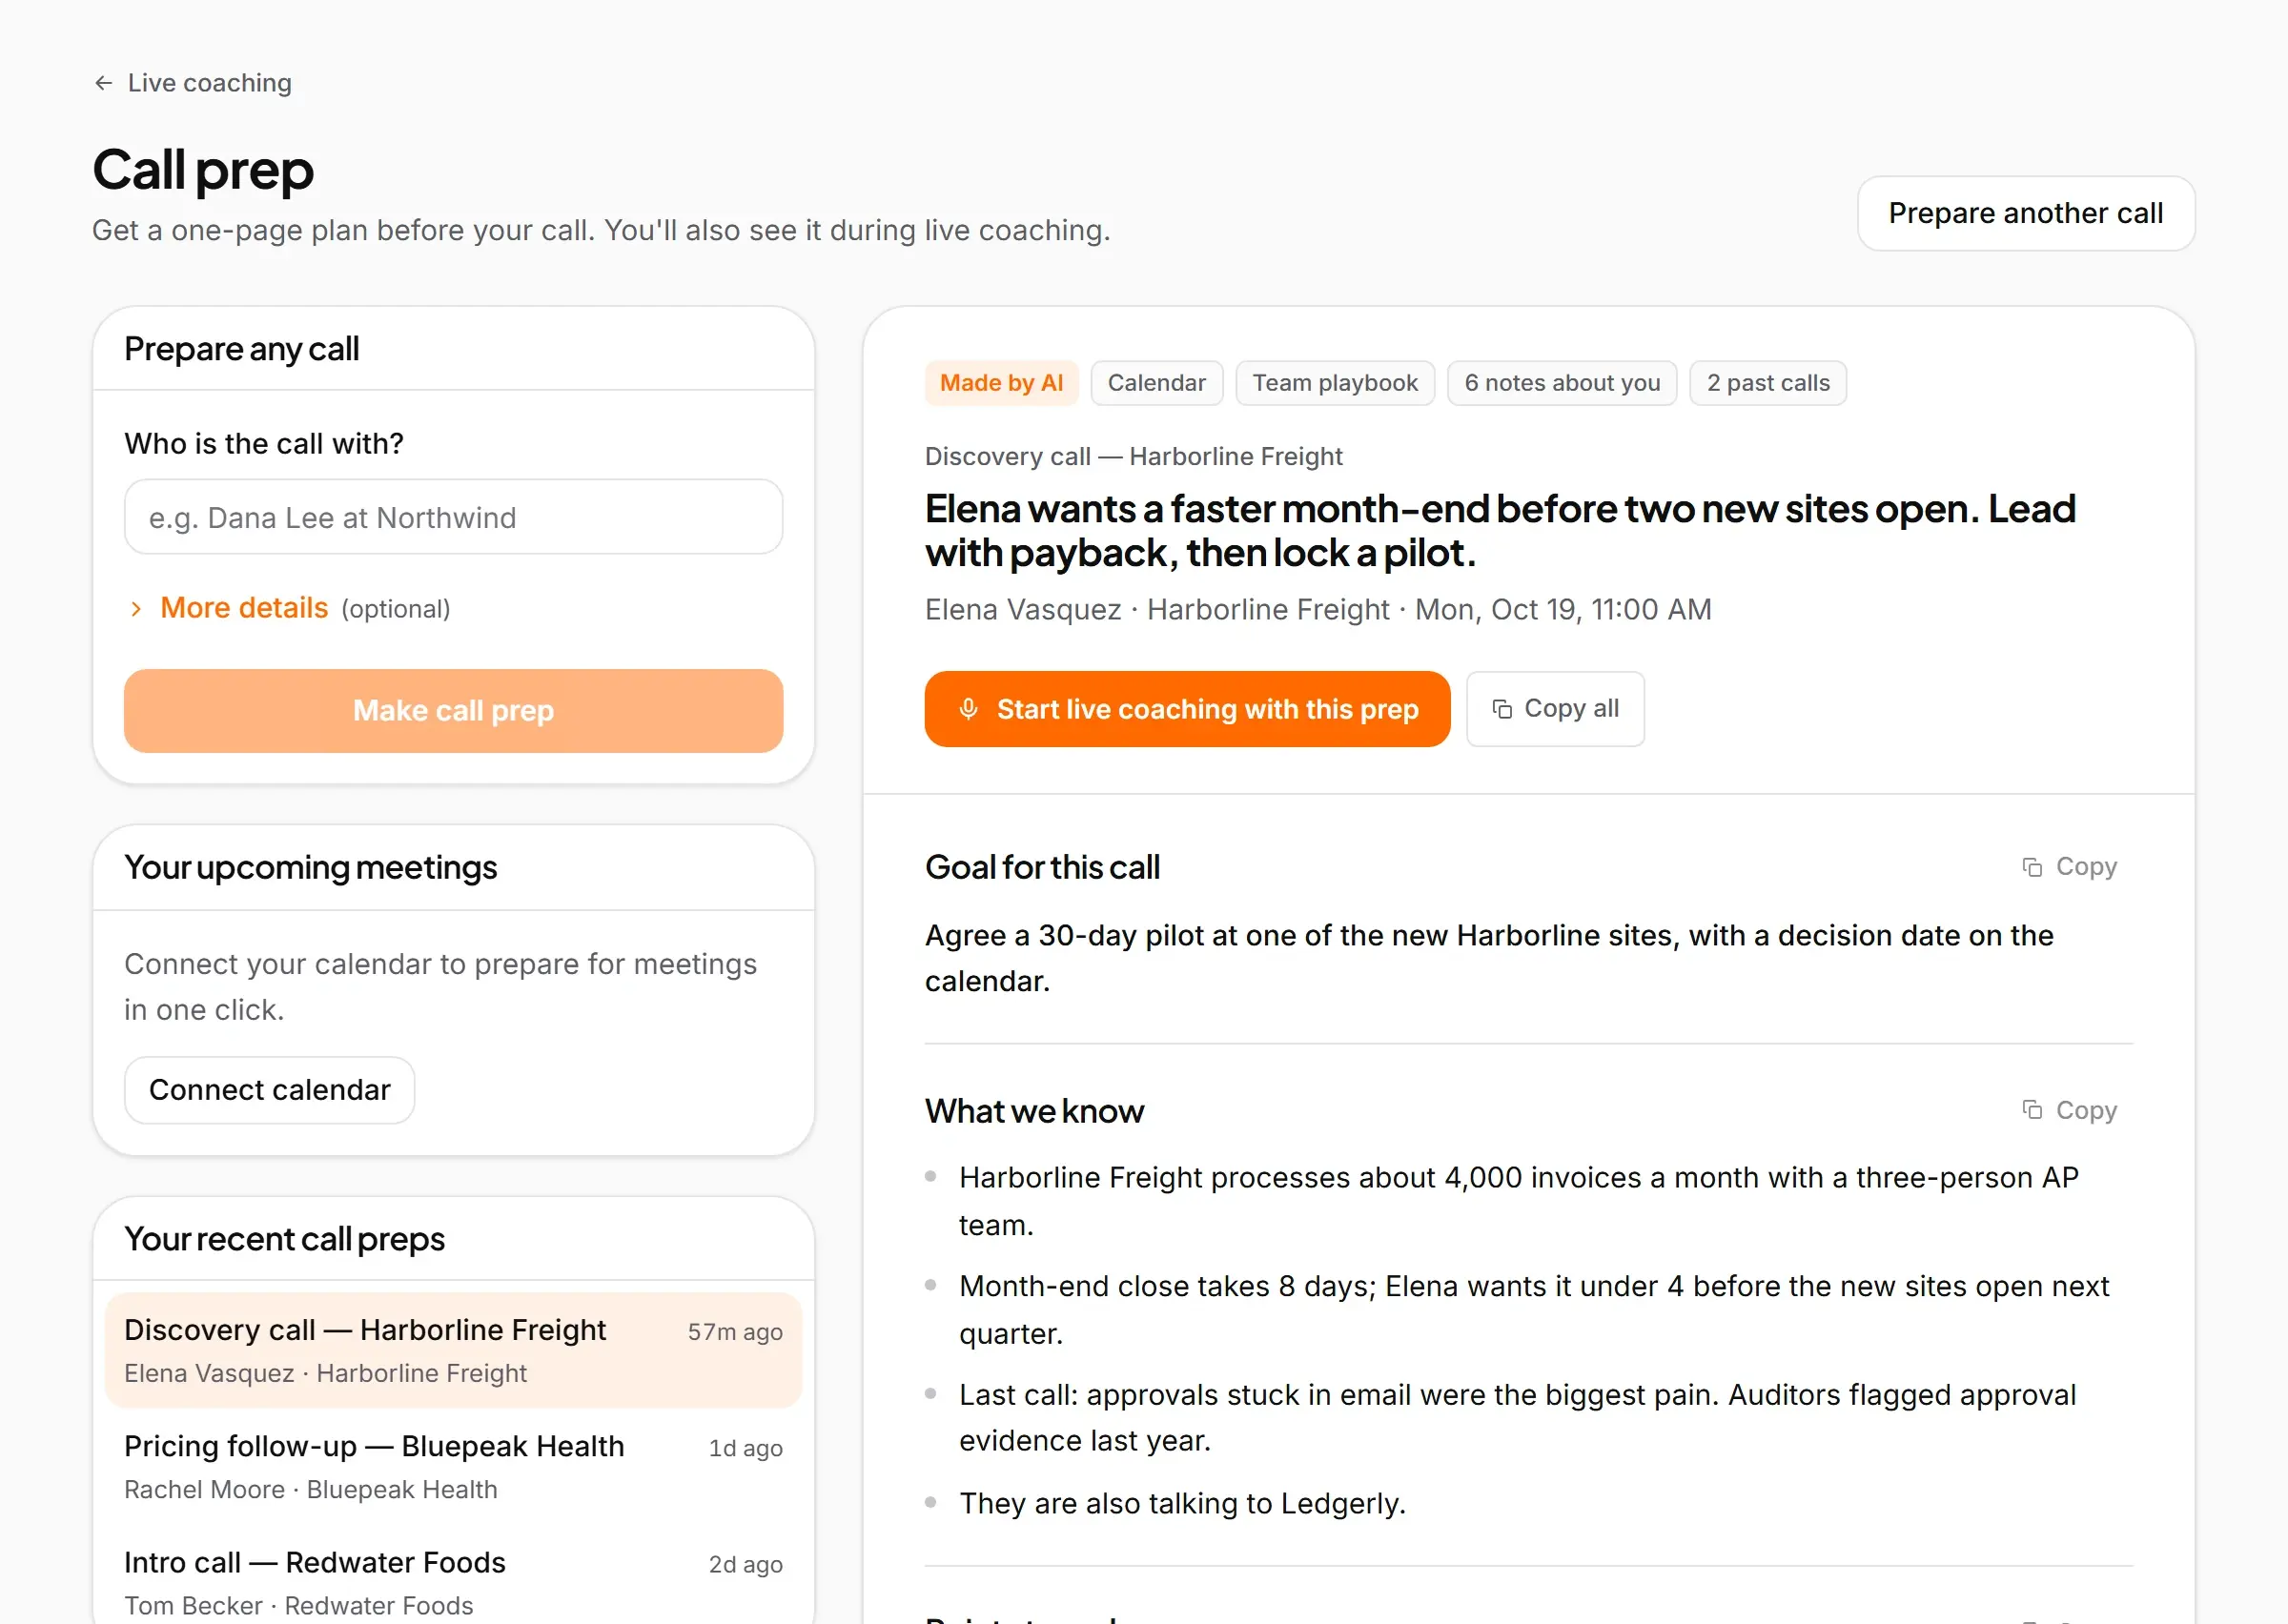Click 'Agree a 30-day pilot' goal text
This screenshot has width=2288, height=1624.
click(1489, 958)
